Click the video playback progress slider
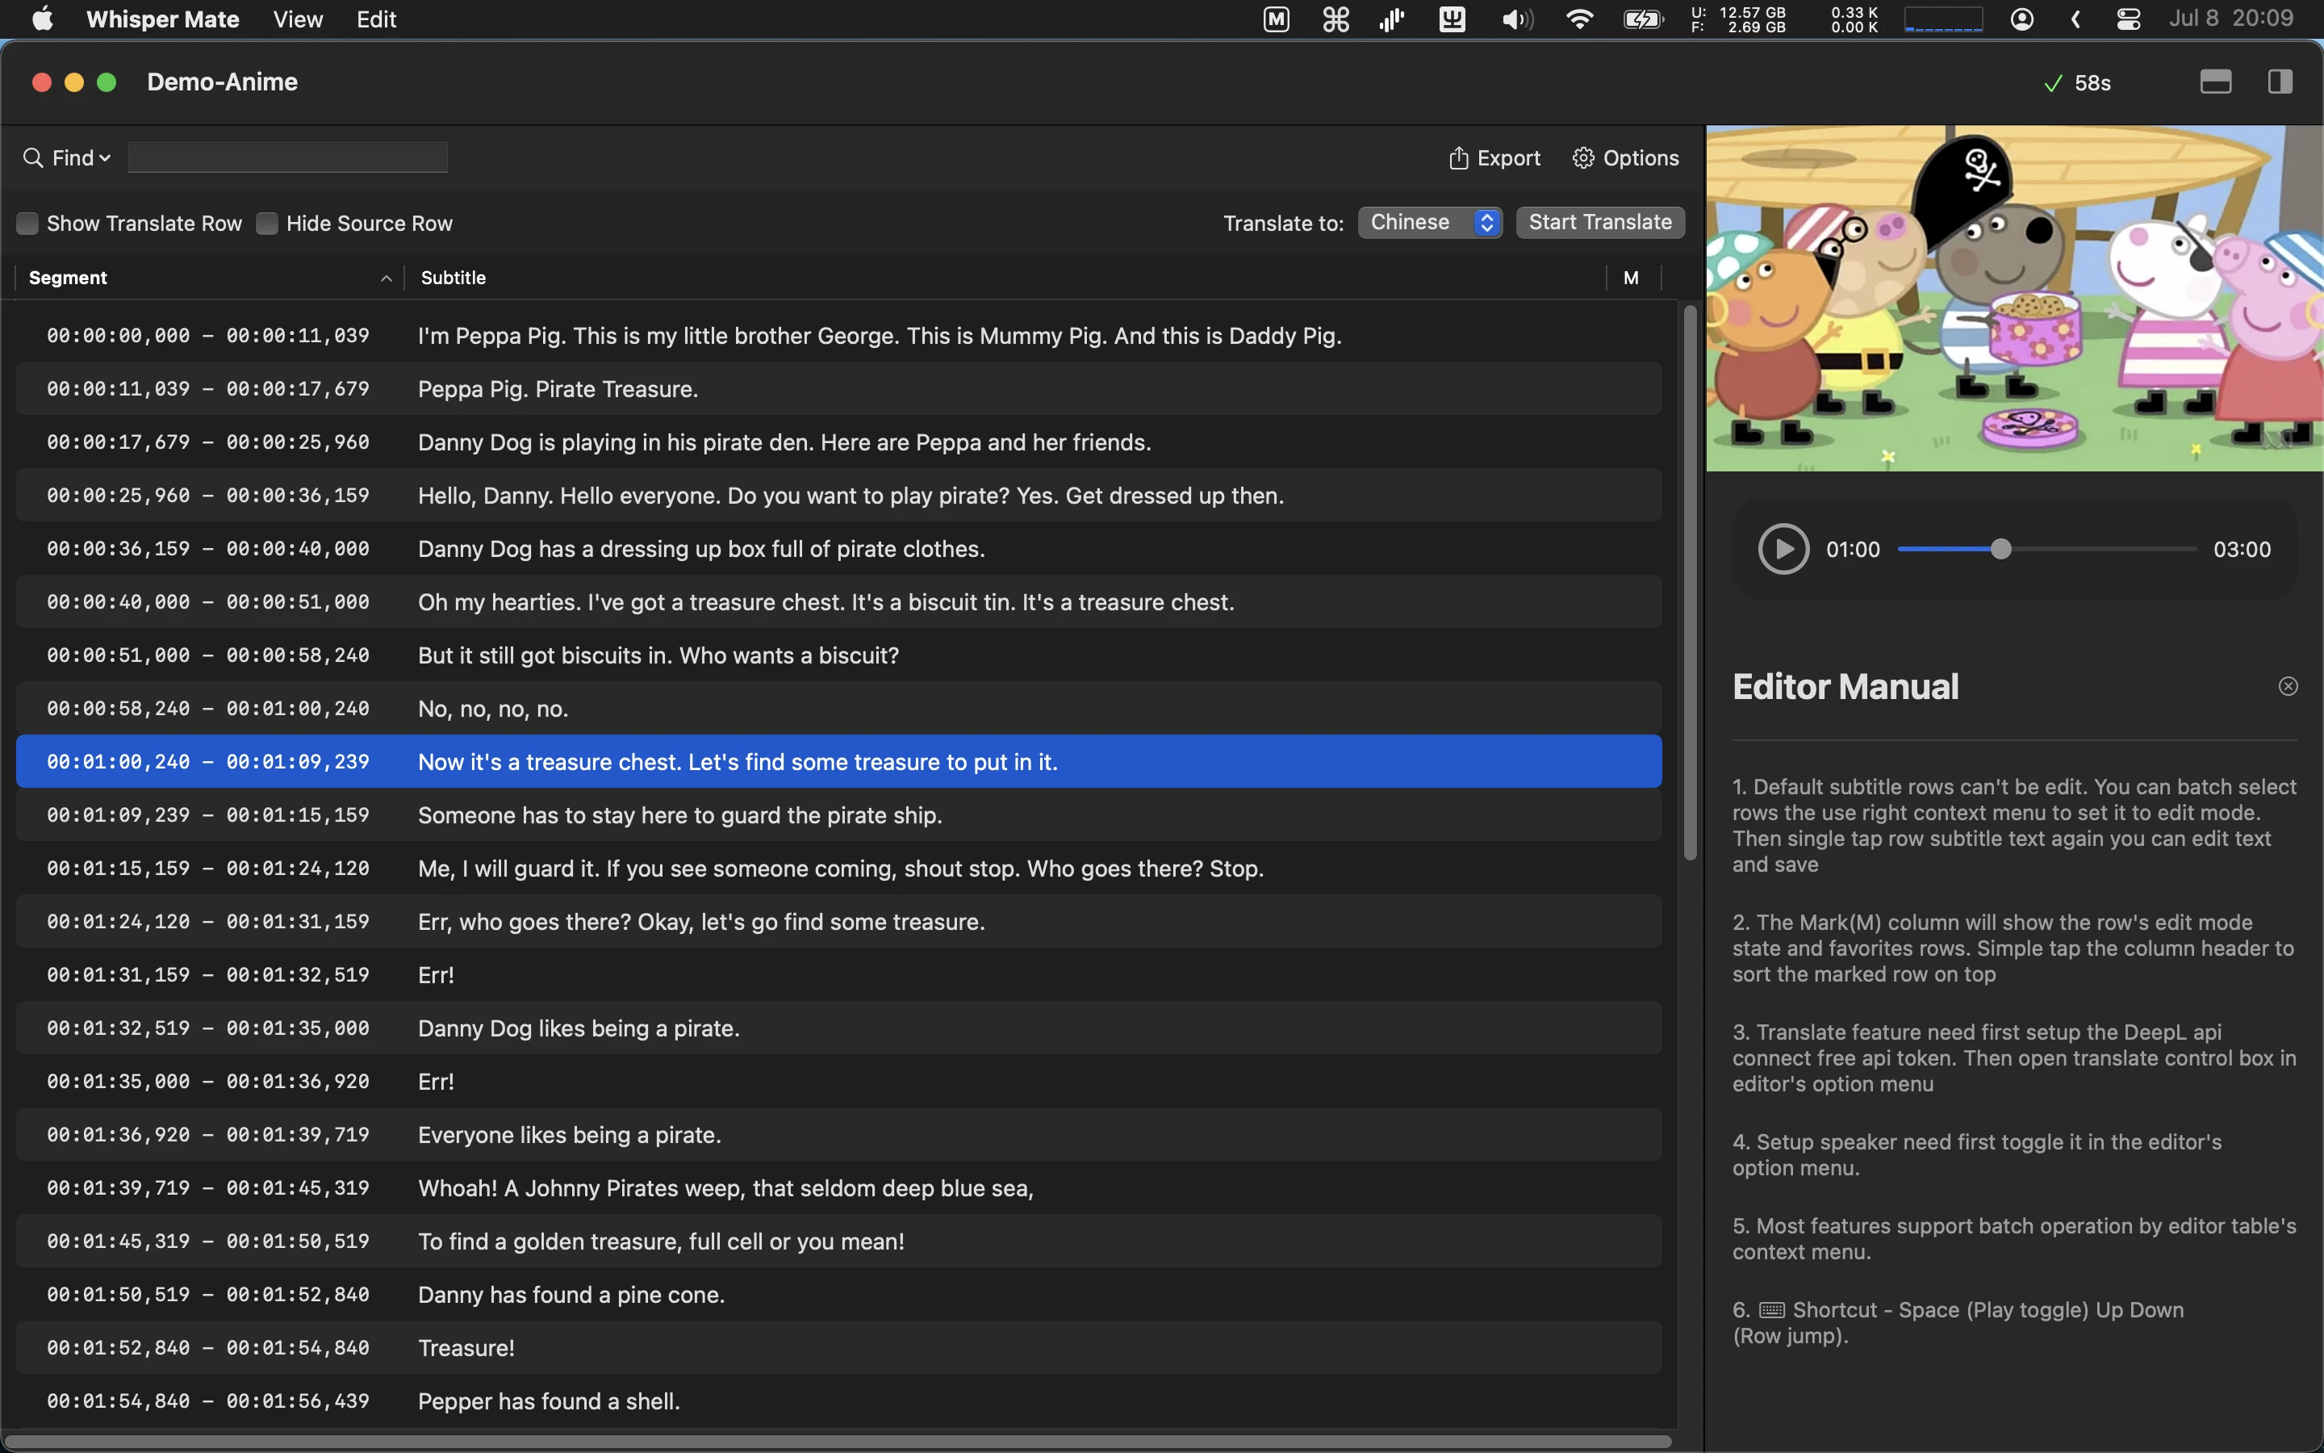 pyautogui.click(x=2046, y=549)
